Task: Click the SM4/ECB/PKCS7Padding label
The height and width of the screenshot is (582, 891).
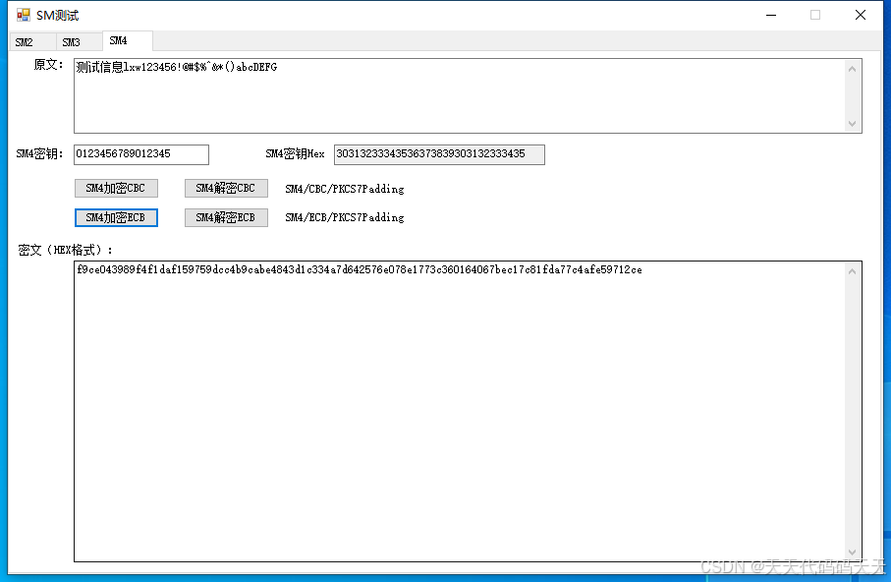Action: (x=345, y=217)
